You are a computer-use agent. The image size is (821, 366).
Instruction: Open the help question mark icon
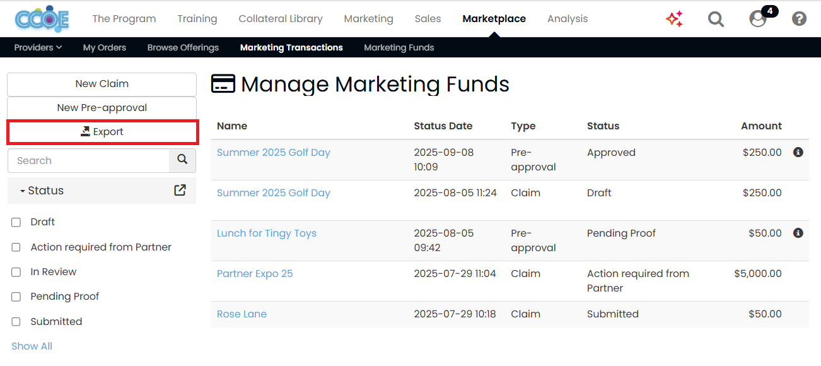799,19
